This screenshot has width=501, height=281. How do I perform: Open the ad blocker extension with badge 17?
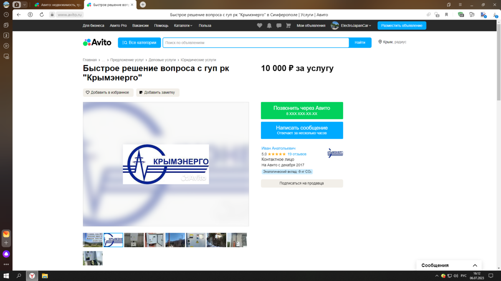coord(461,15)
